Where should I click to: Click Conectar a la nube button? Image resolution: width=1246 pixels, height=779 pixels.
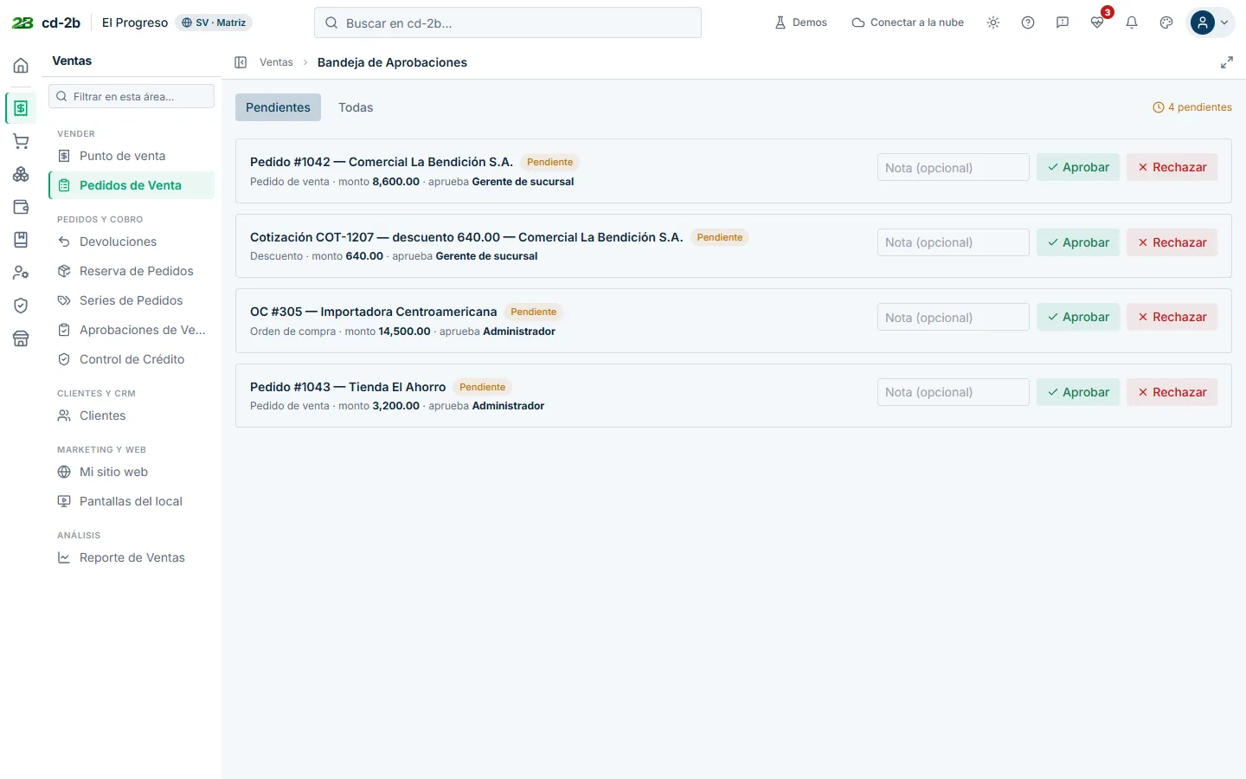(x=908, y=23)
